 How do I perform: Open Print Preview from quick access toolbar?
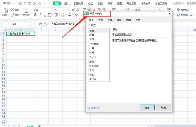(x=35, y=4)
